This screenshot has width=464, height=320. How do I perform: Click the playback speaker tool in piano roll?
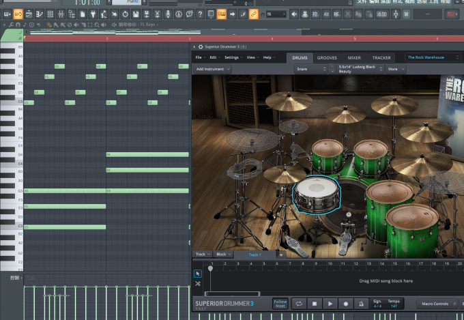104,25
